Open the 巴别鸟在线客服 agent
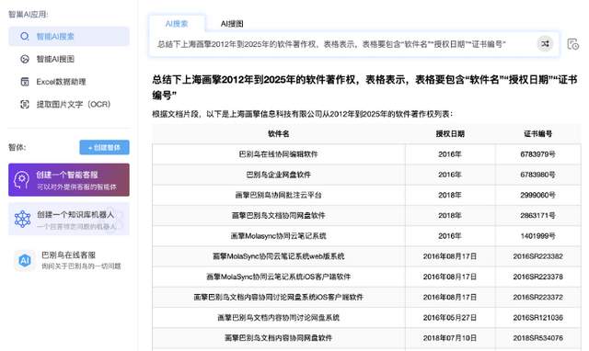 pos(69,260)
